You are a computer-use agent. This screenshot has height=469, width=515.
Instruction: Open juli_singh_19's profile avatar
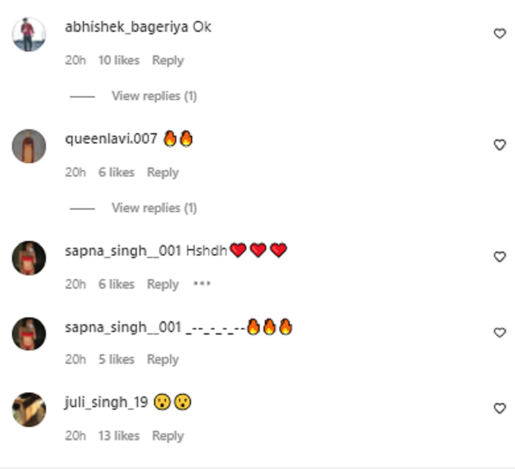click(29, 409)
